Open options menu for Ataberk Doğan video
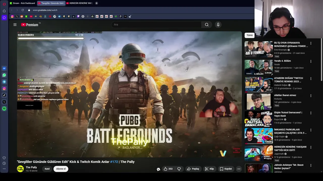 311,79
